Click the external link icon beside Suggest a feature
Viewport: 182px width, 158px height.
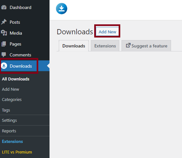128,45
